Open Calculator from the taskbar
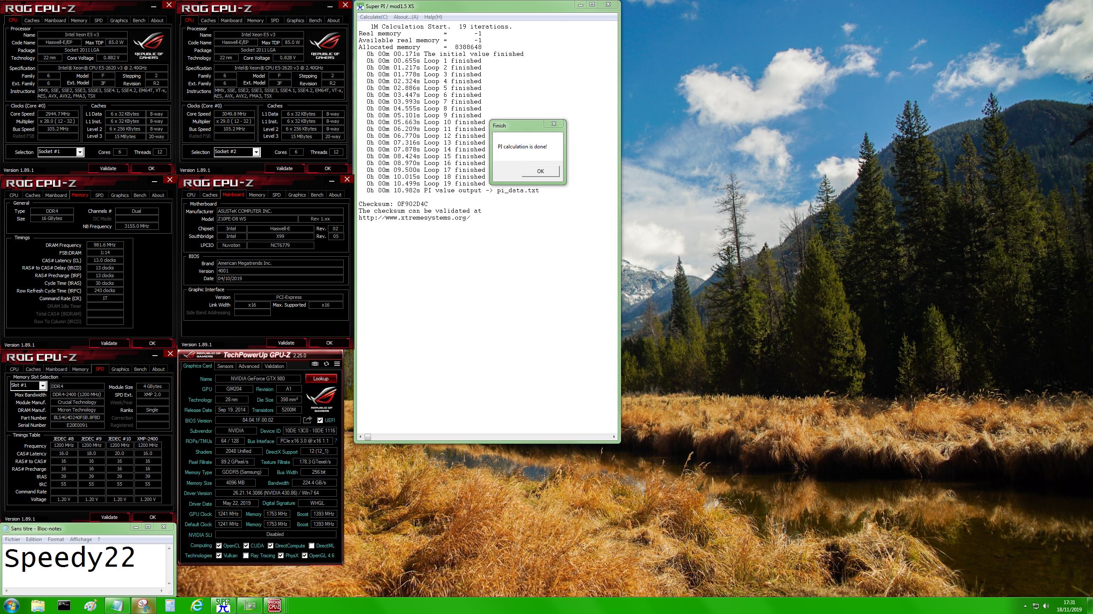The width and height of the screenshot is (1093, 614). (170, 605)
